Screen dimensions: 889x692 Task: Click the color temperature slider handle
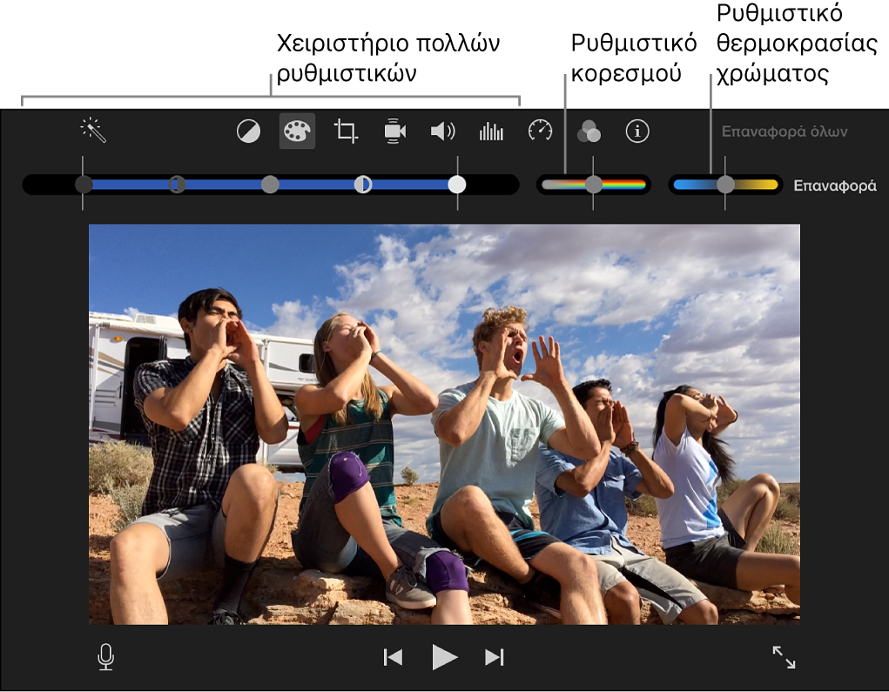pos(725,185)
